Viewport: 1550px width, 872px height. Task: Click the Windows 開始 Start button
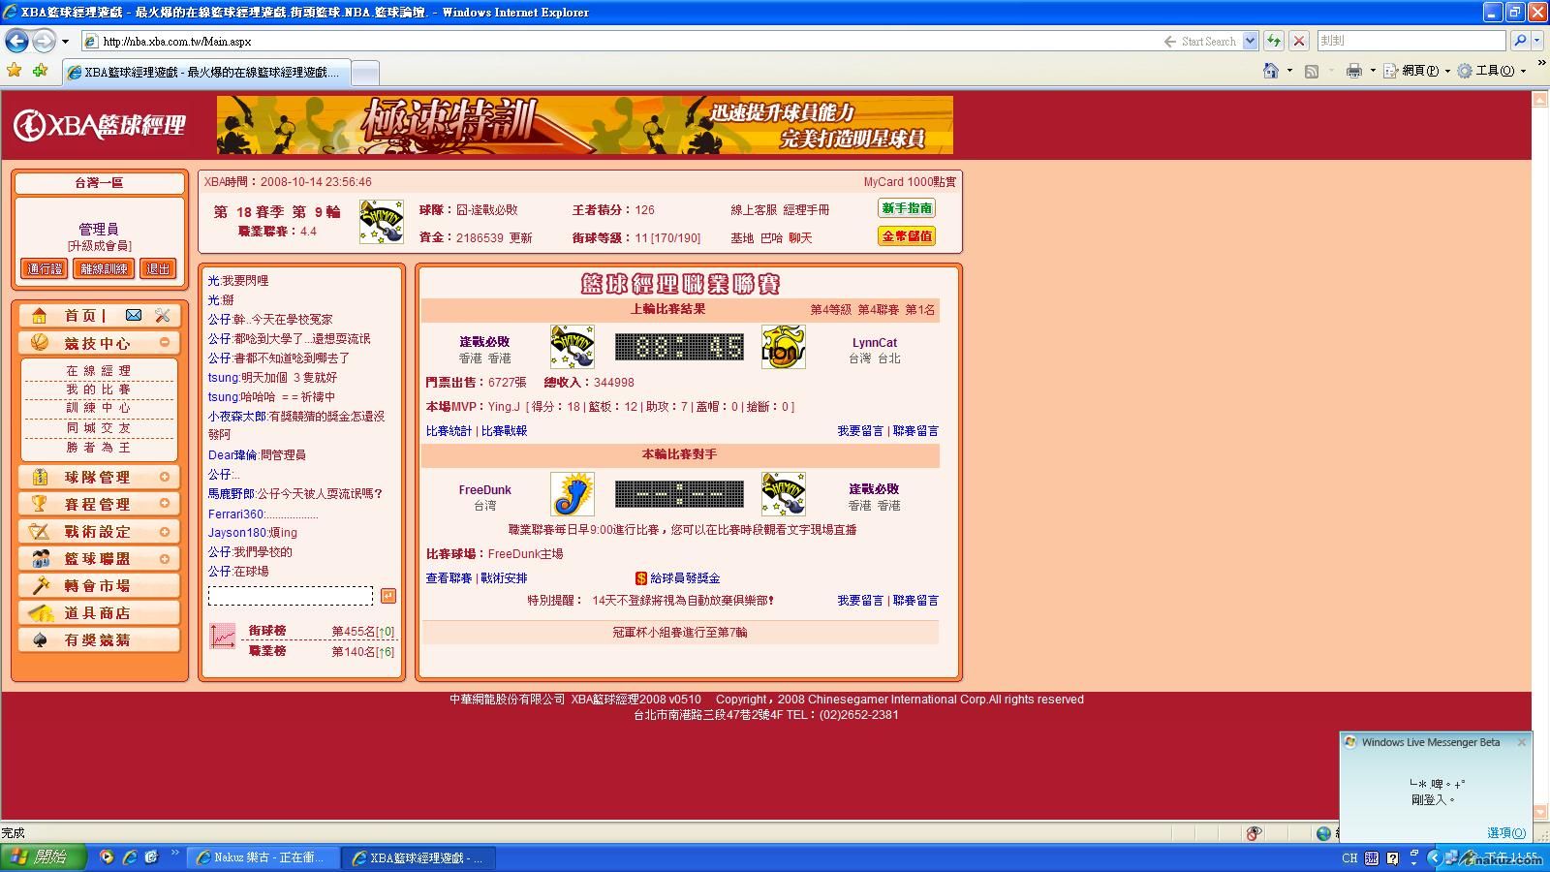(44, 857)
